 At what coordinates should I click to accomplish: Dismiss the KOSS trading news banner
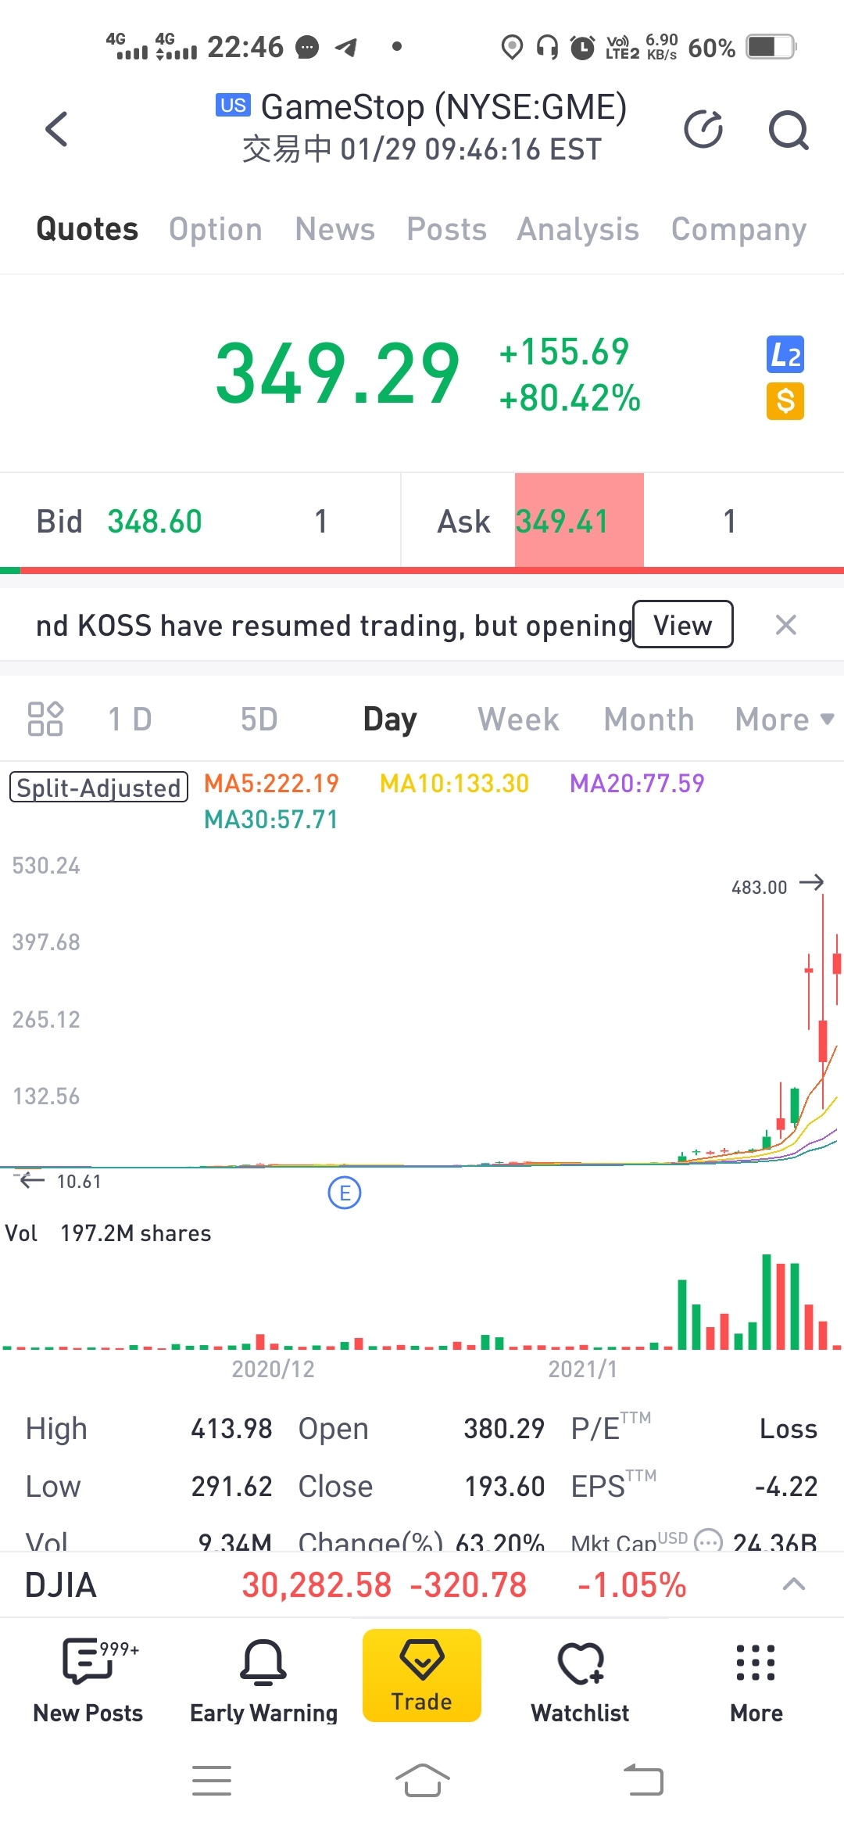click(x=785, y=625)
